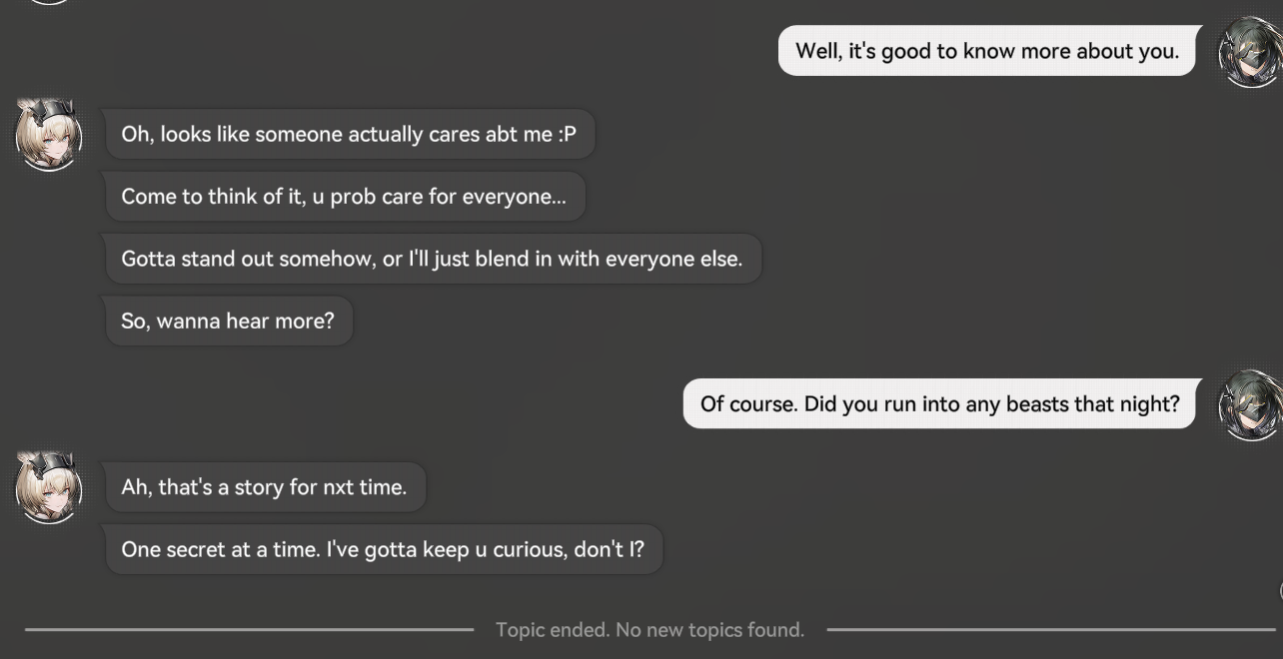Tap "Come to think of it" message
Viewport: 1283px width, 659px height.
tap(345, 197)
